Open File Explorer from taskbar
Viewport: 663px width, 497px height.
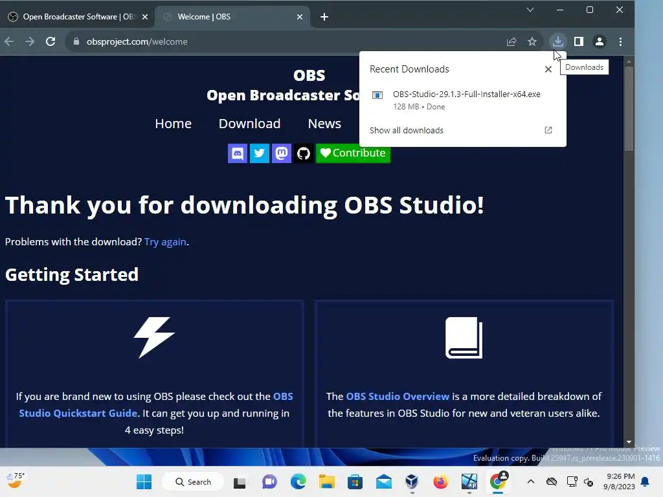[326, 481]
